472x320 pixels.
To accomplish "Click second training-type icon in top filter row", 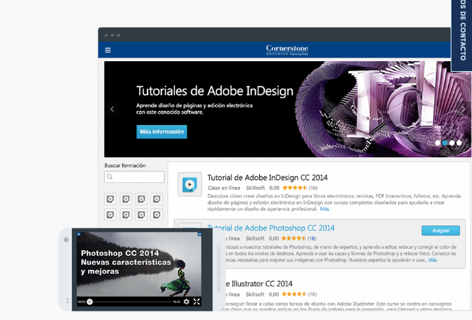I will tap(126, 199).
